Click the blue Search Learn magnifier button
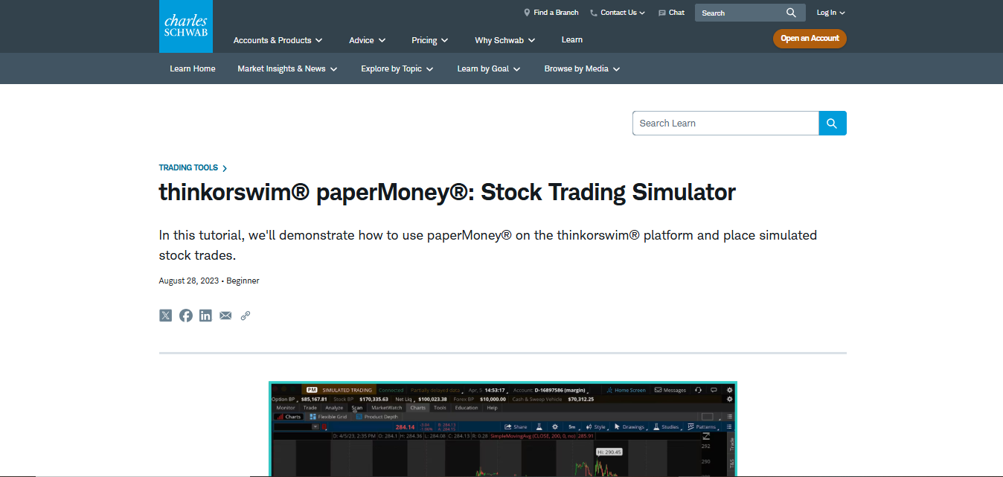 click(x=833, y=124)
